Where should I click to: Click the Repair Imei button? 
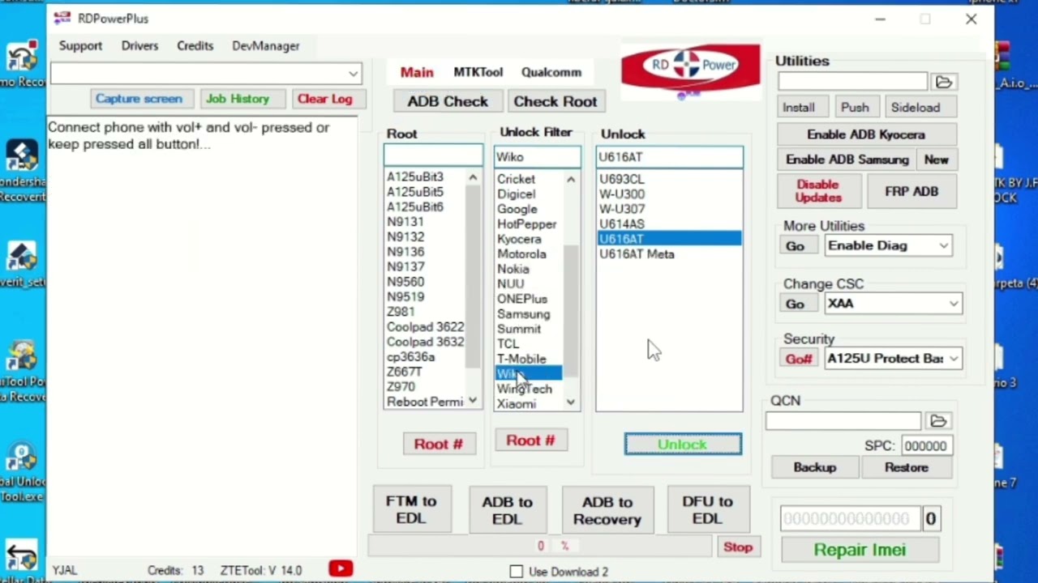[x=860, y=550]
